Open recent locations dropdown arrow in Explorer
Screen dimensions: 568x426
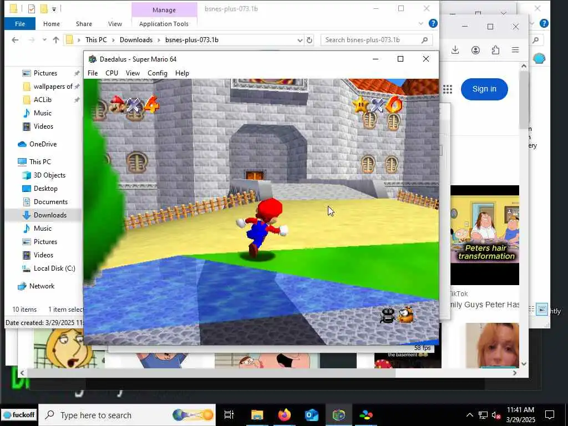click(44, 40)
